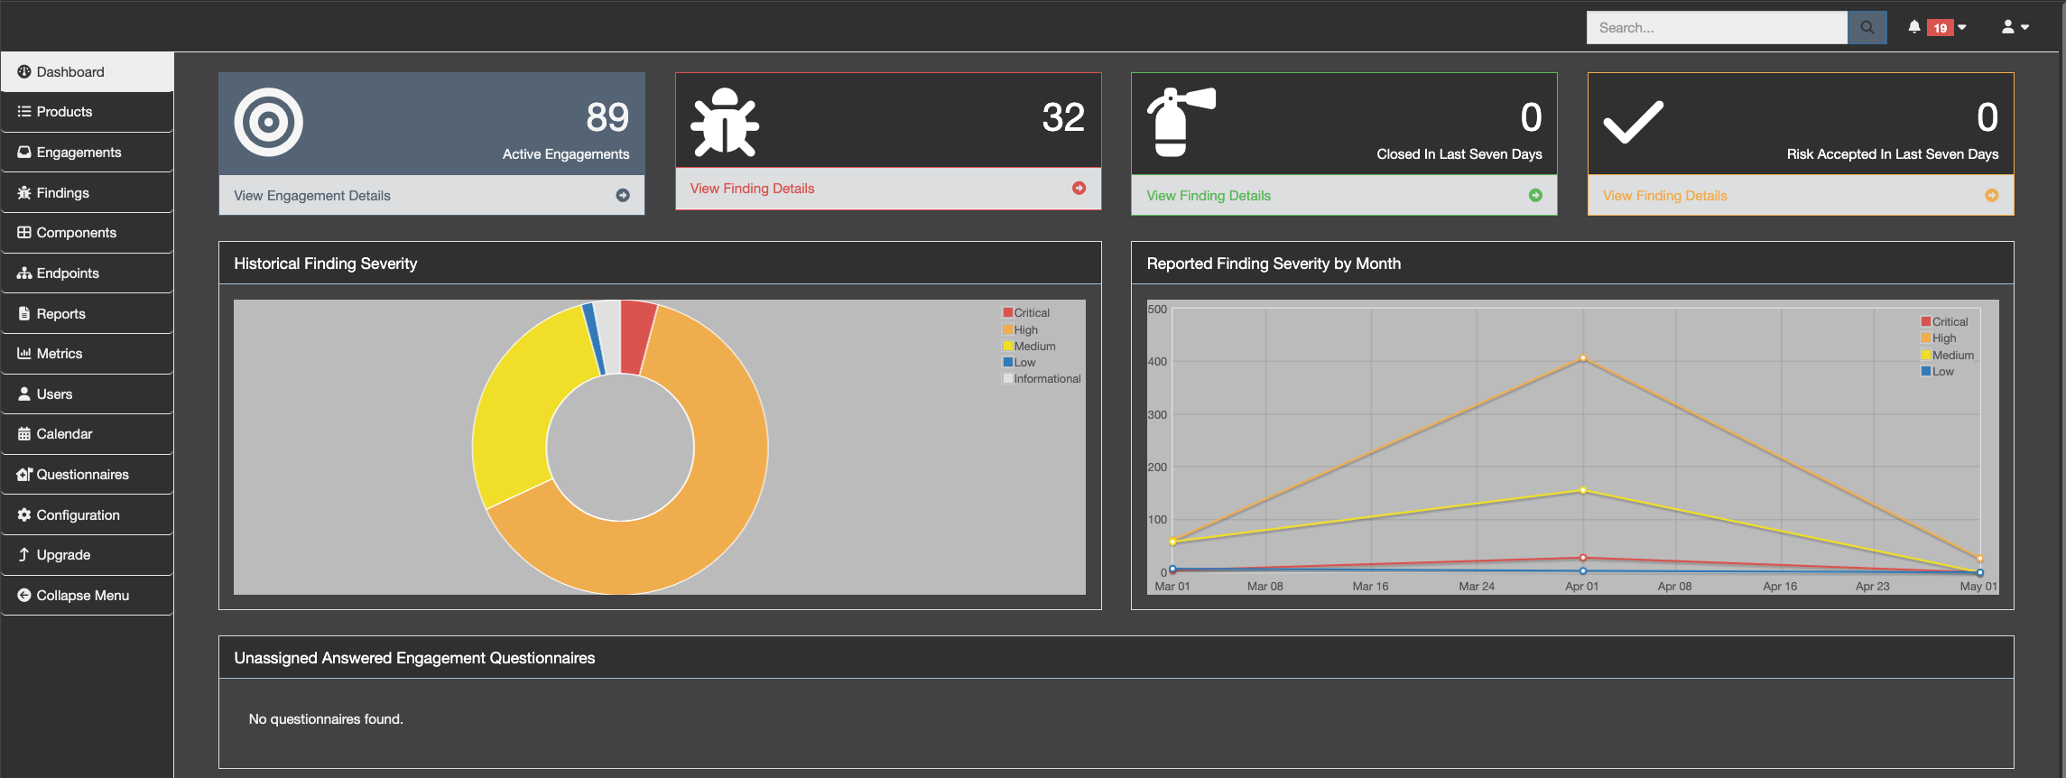Screen dimensions: 2066x778
Task: Click orange arrow icon on risk accepted card
Action: (1991, 196)
